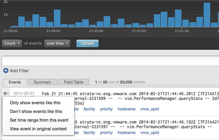The image size is (219, 140).
Task: Click vmw_opid field in first event
Action: click(x=150, y=109)
